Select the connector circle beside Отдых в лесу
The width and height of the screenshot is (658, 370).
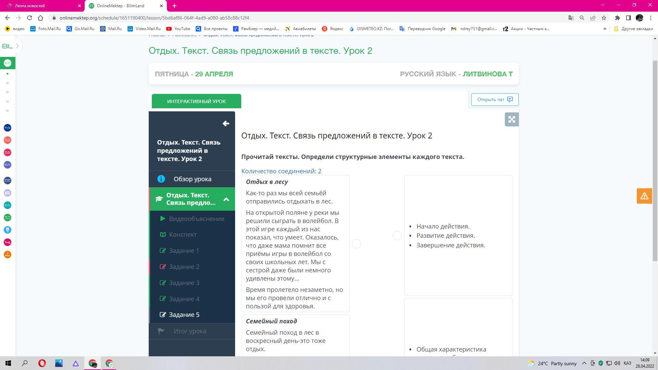click(x=356, y=244)
